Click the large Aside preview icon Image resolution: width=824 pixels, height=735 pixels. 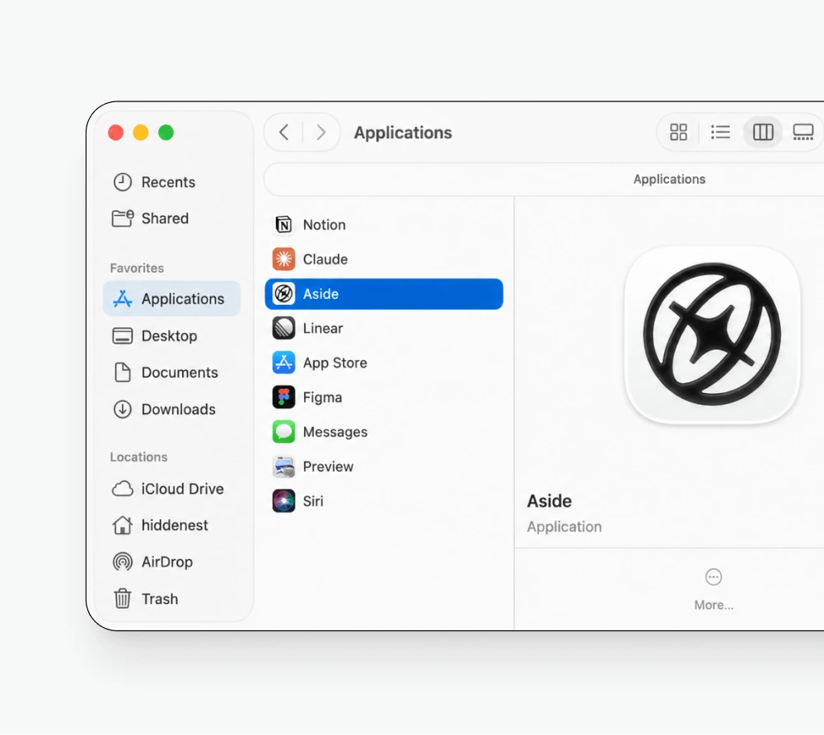(712, 335)
